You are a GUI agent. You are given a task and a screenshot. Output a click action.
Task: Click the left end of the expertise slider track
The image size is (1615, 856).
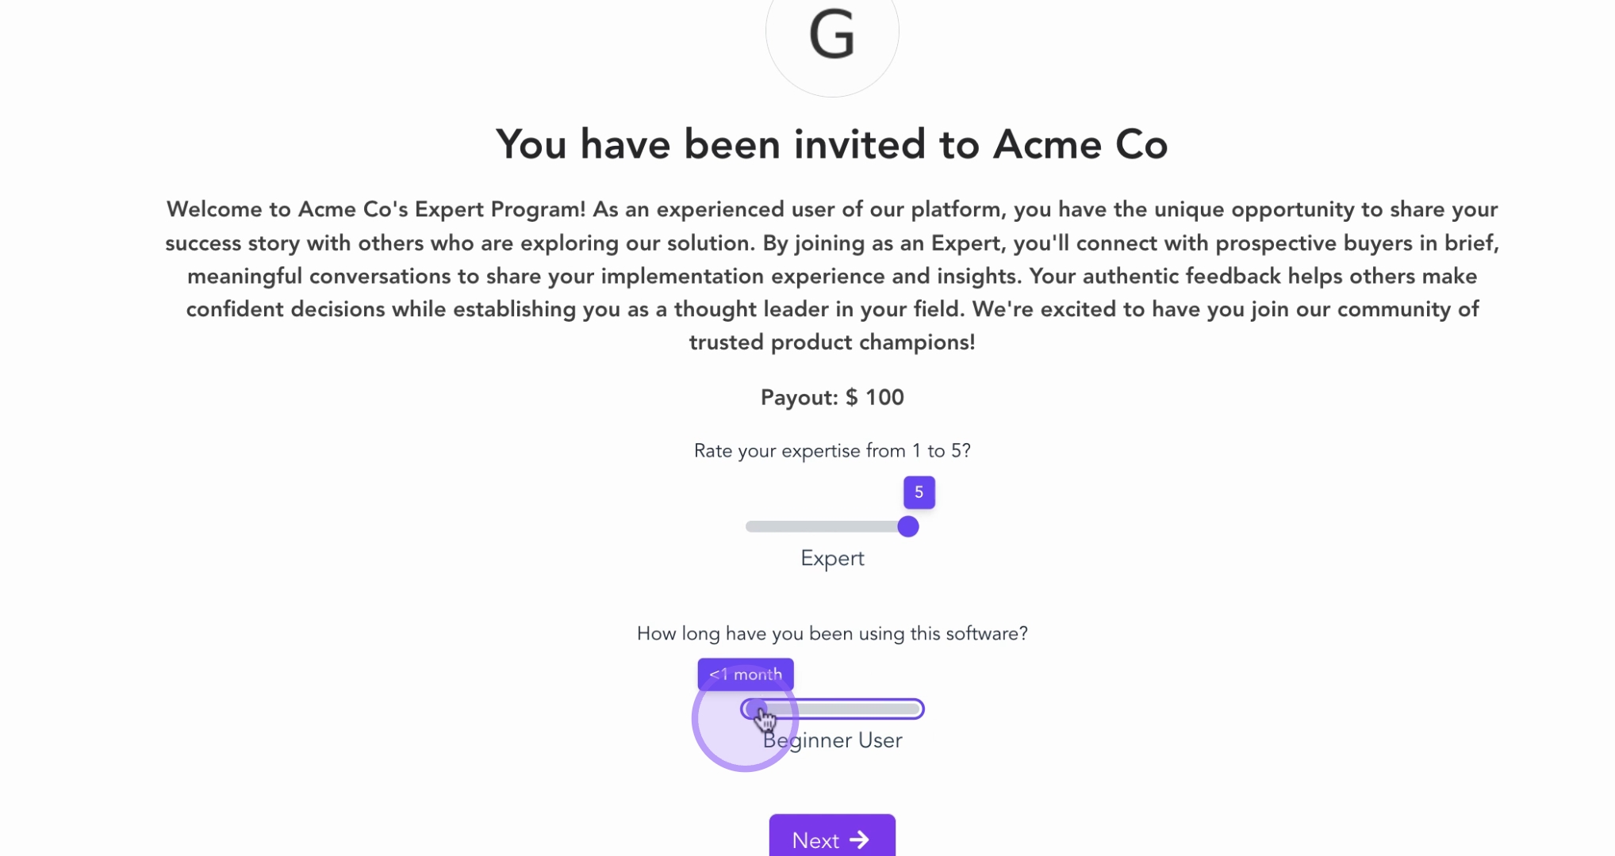point(751,527)
